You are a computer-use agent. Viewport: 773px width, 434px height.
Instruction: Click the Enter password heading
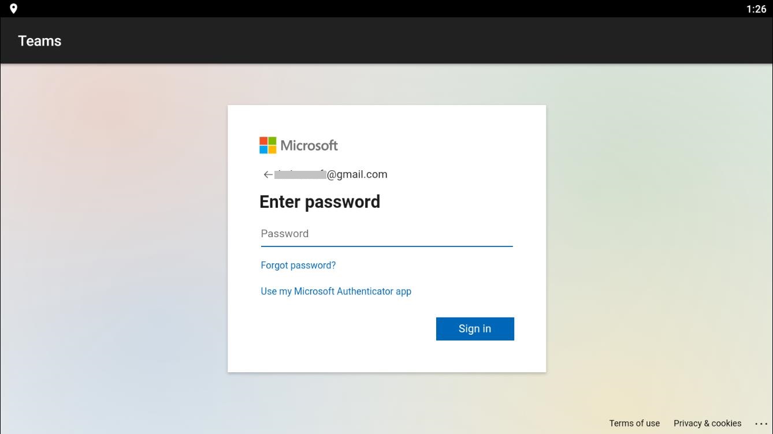tap(319, 202)
